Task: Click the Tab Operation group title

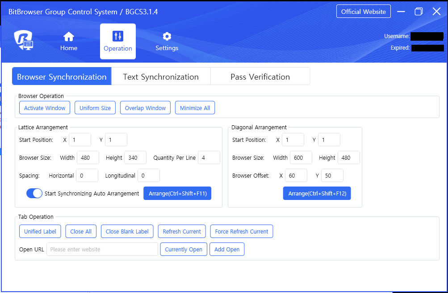Action: (36, 217)
